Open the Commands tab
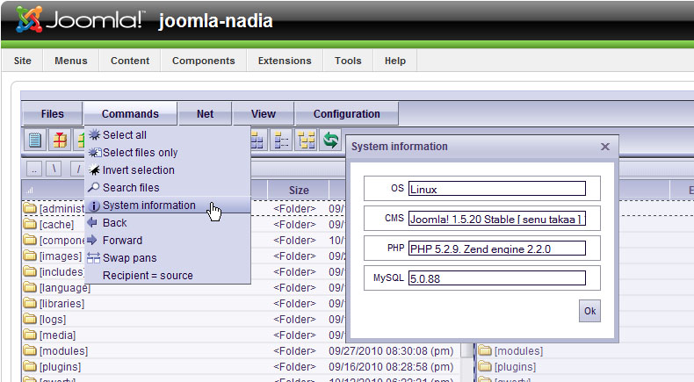Screen dimensions: 694x382 click(130, 114)
